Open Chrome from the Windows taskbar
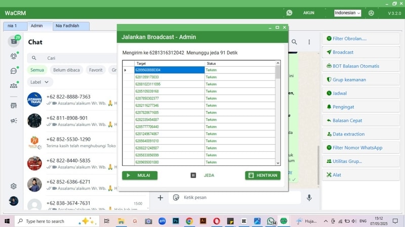The width and height of the screenshot is (405, 227). 189,221
